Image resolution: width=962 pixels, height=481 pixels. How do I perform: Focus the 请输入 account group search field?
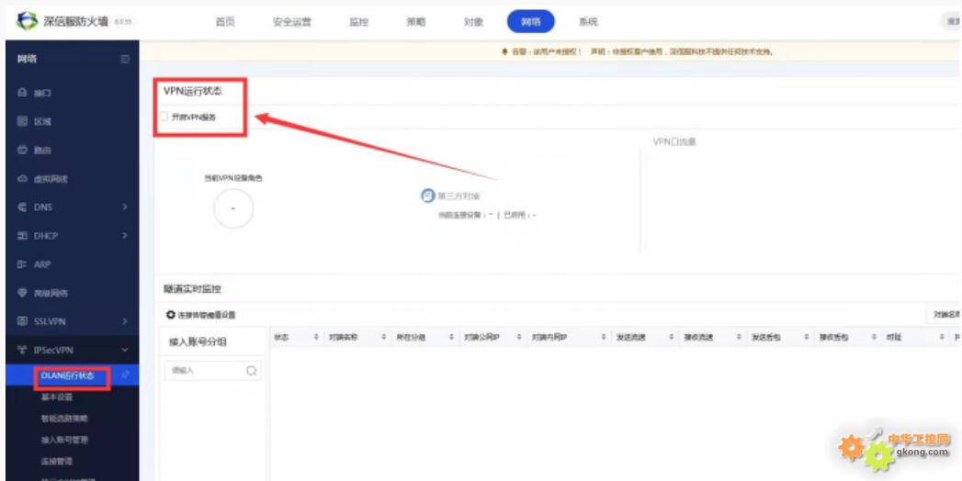click(212, 371)
